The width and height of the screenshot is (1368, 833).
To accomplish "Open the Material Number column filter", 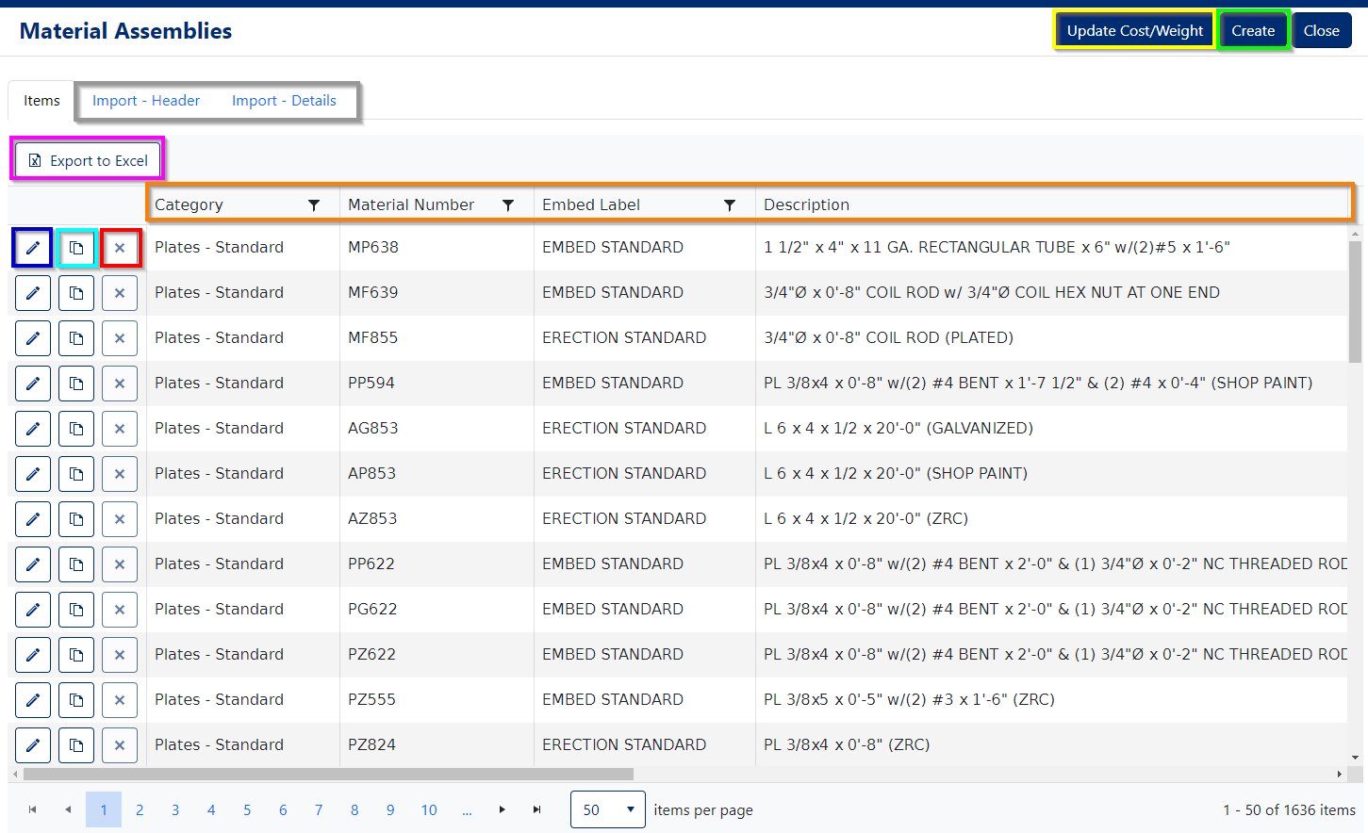I will 508,205.
